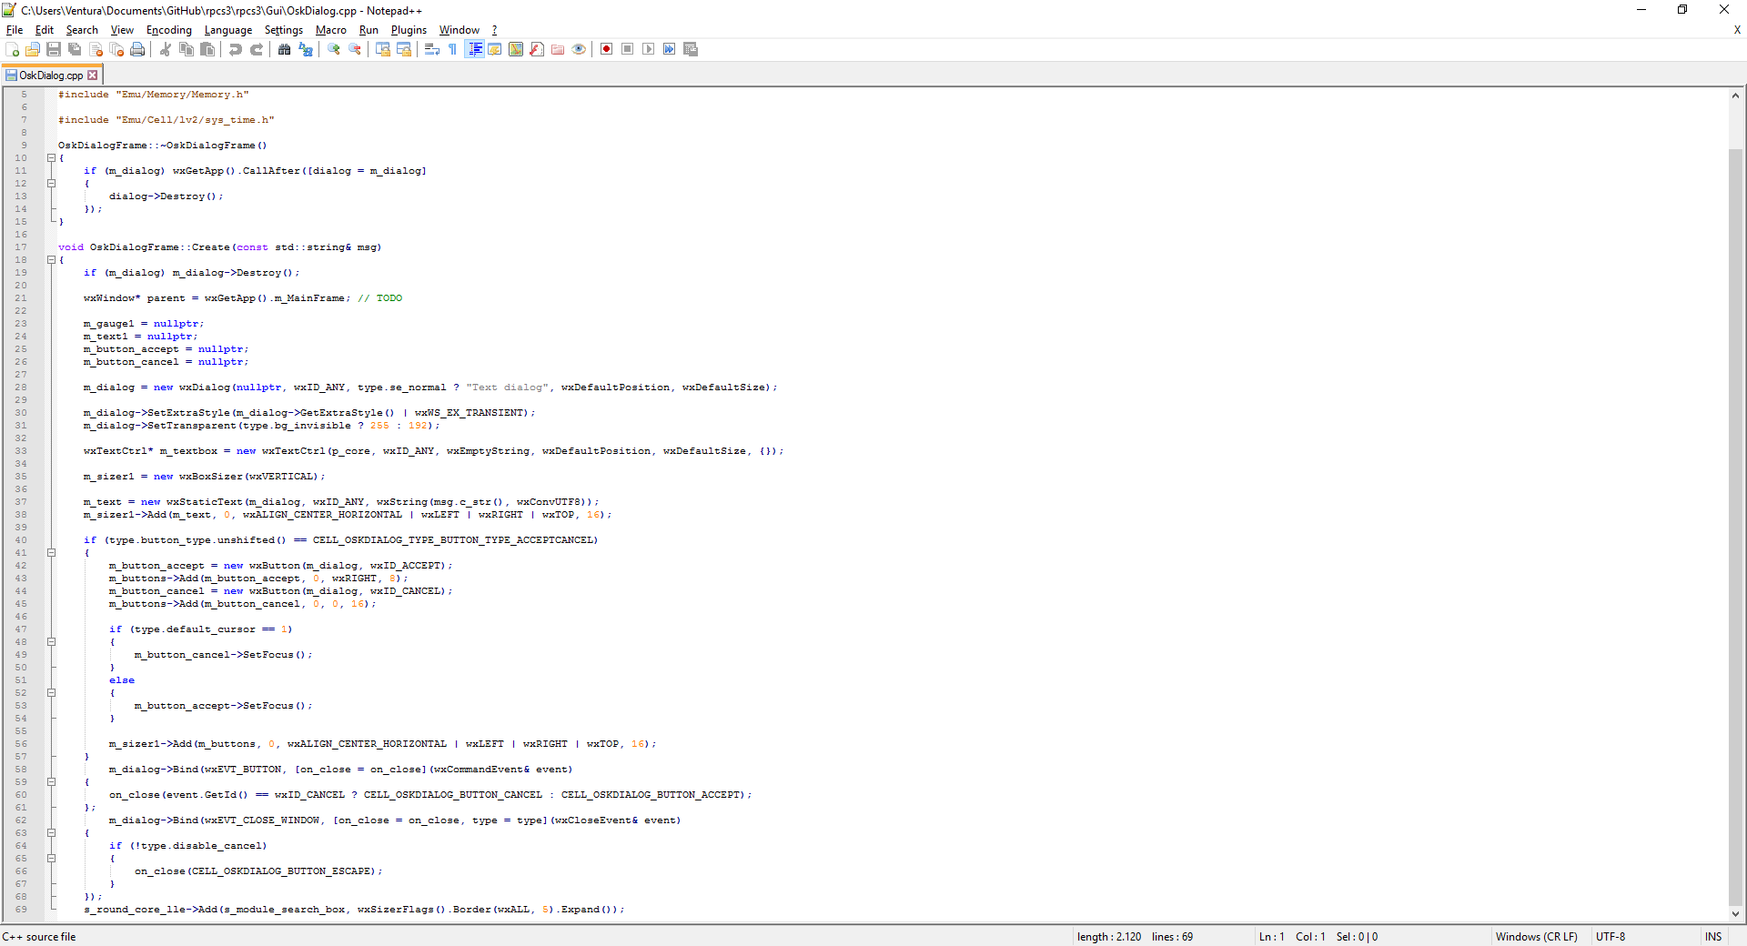Click the New file toolbar icon
Screen dimensions: 1747x946
[12, 49]
